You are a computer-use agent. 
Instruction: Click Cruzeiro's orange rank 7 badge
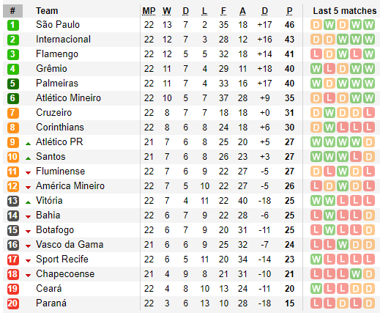(13, 113)
